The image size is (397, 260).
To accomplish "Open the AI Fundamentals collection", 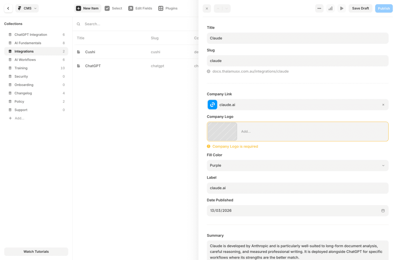I will [36, 43].
